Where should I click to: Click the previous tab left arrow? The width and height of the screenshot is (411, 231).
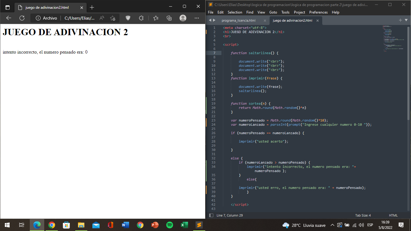point(210,20)
